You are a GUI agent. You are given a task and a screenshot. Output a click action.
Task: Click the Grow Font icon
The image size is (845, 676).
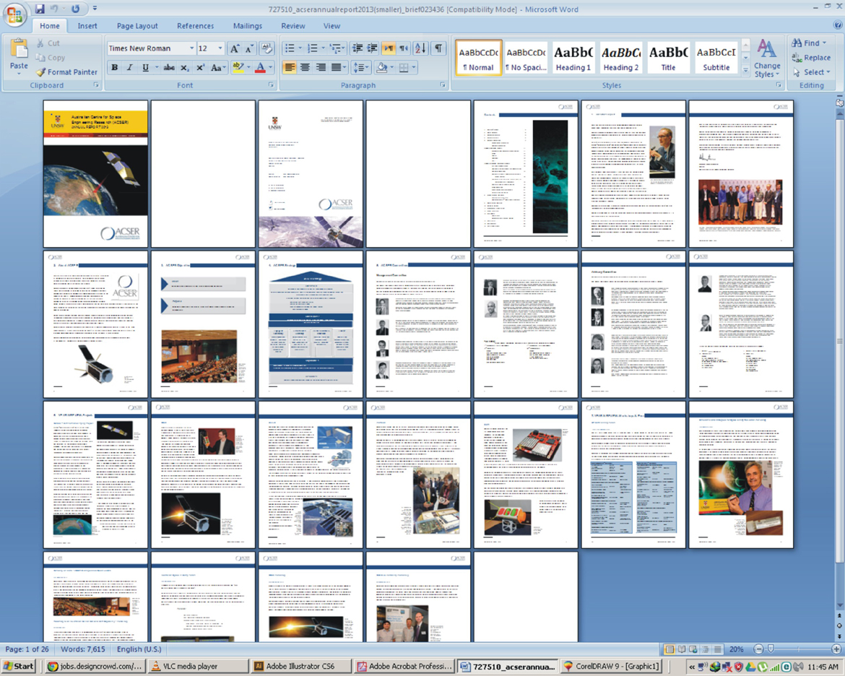point(234,49)
